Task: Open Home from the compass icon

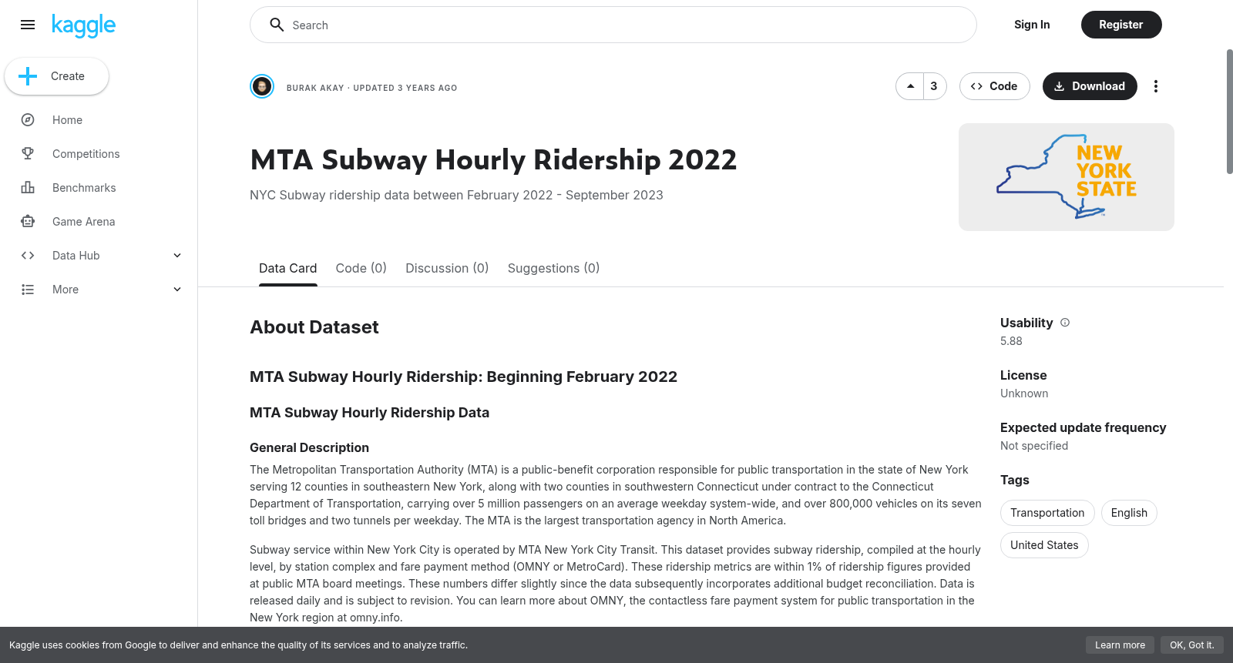Action: 28,120
